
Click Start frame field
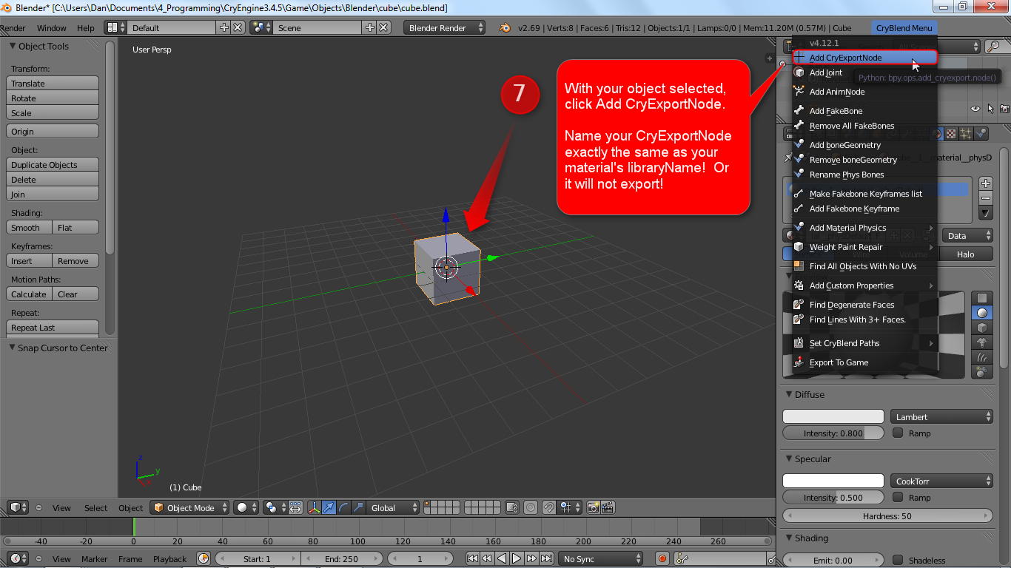click(258, 559)
